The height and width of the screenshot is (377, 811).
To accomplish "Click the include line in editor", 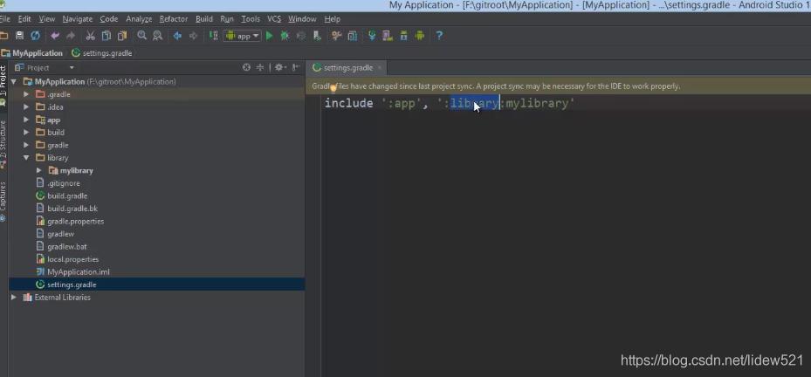I will coord(450,104).
